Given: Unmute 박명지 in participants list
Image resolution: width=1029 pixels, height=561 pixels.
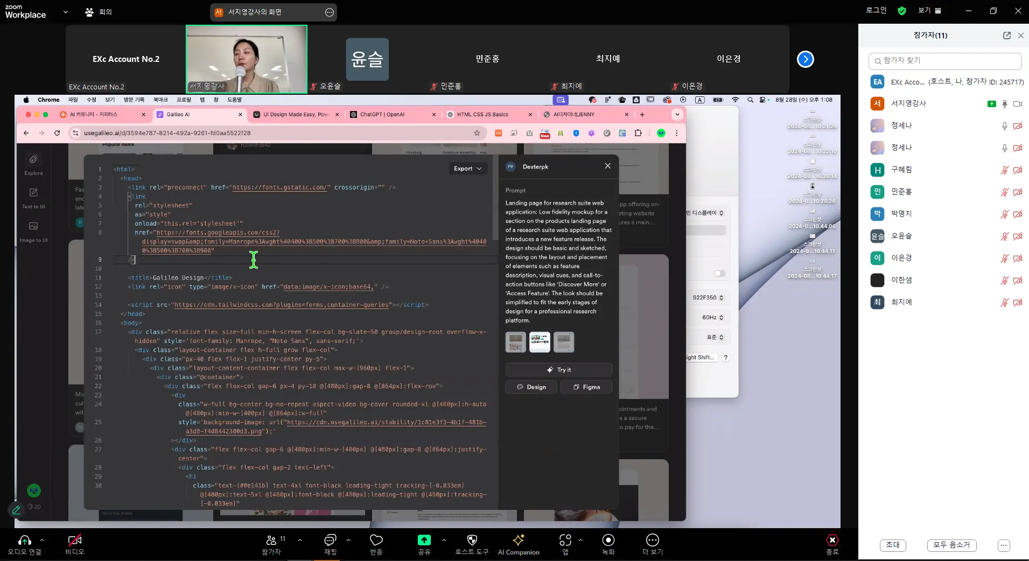Looking at the screenshot, I should (1004, 214).
